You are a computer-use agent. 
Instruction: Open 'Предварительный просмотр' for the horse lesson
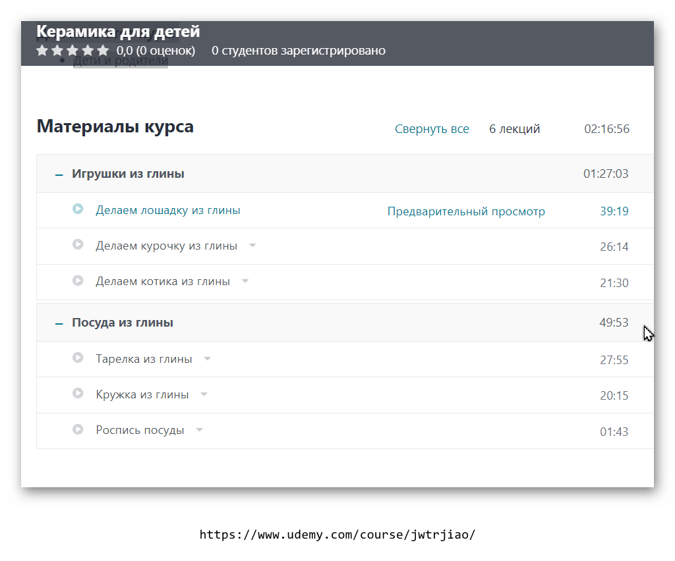point(466,211)
